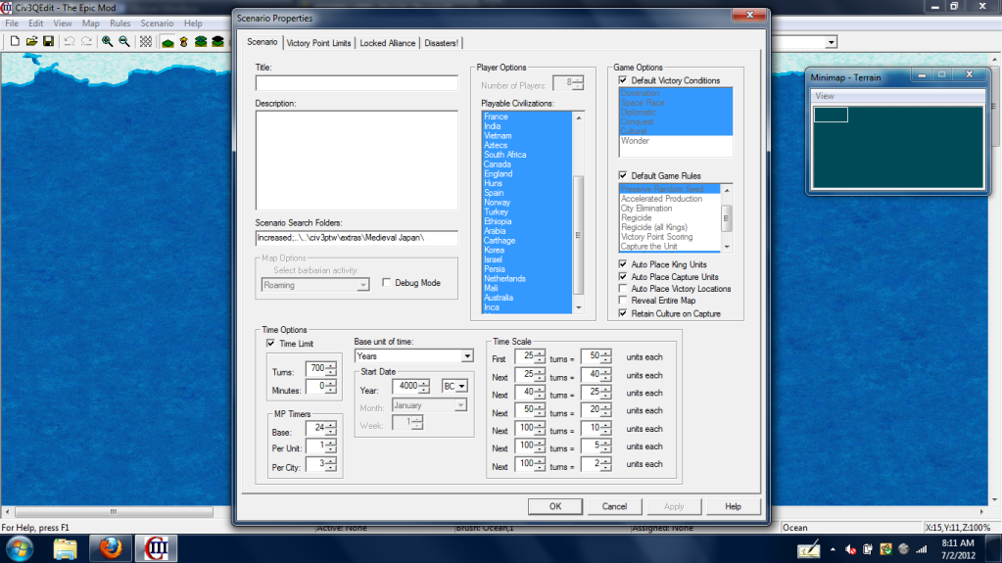Open the tablet input panel tray icon
This screenshot has height=563, width=1002.
tap(808, 549)
